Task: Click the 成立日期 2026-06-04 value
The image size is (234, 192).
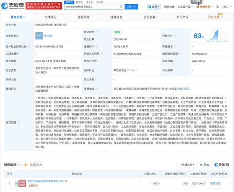Action: coord(120,39)
